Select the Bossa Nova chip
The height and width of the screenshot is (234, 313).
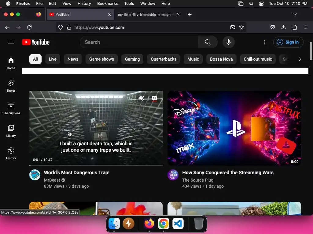(221, 59)
